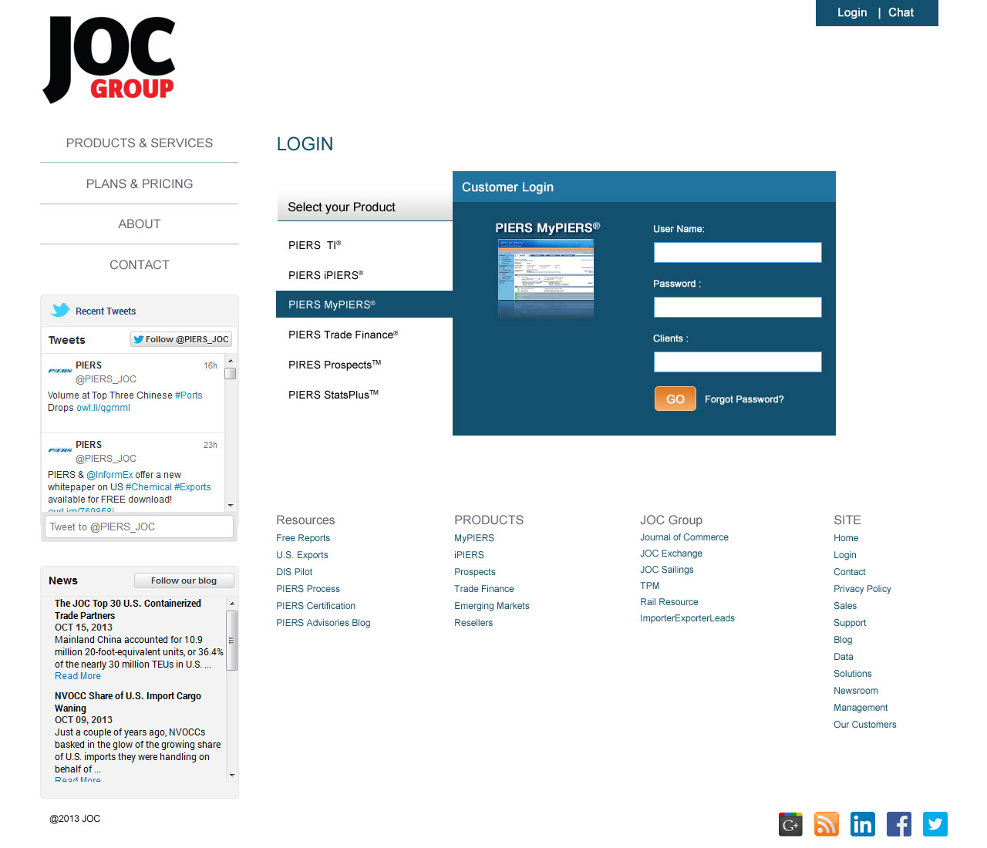
Task: Open the LinkedIn icon in footer
Action: pos(862,824)
